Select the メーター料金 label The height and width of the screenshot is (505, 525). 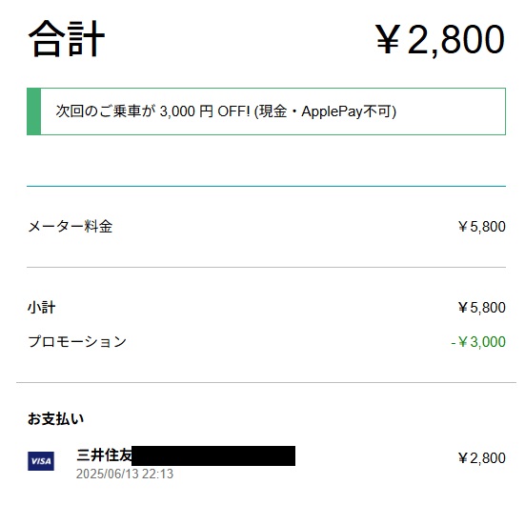coord(71,227)
